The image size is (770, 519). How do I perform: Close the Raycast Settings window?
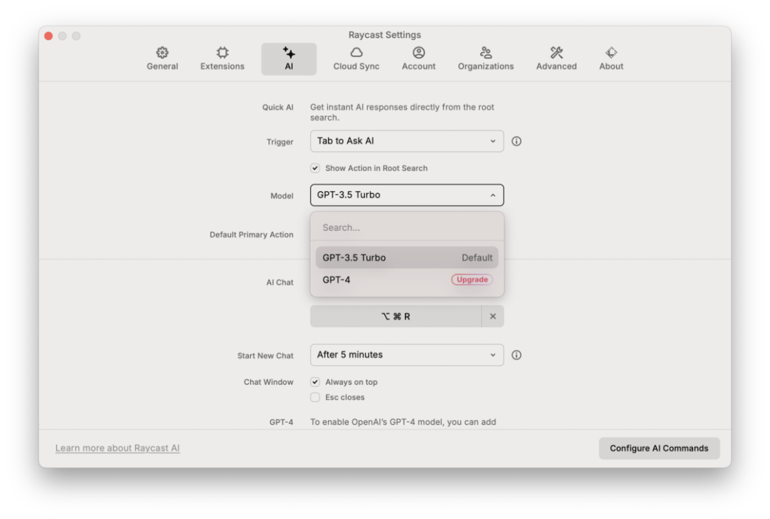[x=48, y=36]
